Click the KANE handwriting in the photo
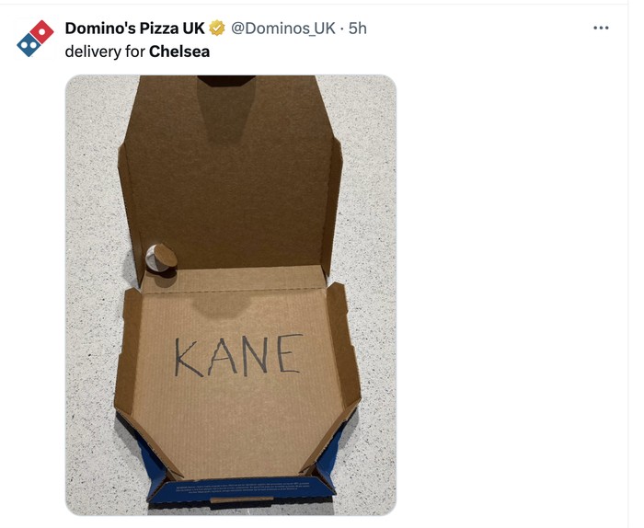This screenshot has width=644, height=528. tap(237, 355)
